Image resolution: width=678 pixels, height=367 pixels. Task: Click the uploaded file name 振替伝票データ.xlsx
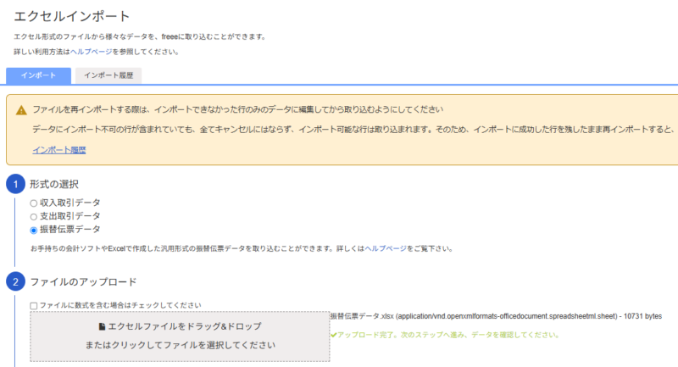click(x=363, y=316)
